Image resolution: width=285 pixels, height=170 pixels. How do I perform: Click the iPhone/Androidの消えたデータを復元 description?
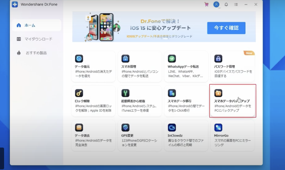(93, 74)
